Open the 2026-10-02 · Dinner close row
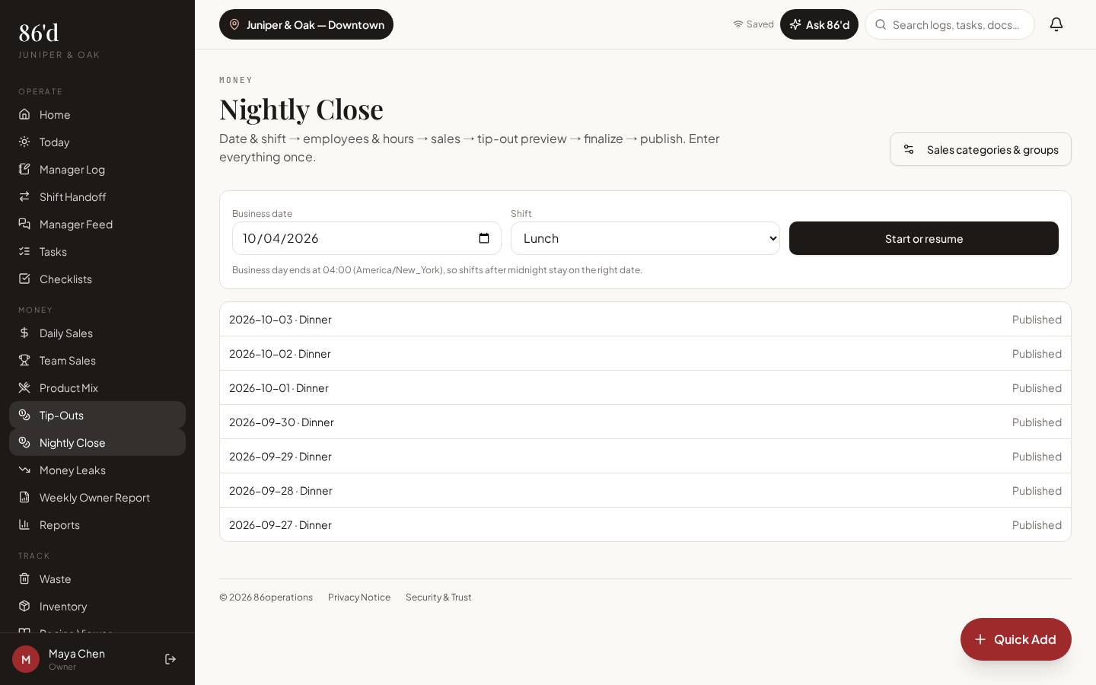Screen dimensions: 1096x685 coord(645,353)
